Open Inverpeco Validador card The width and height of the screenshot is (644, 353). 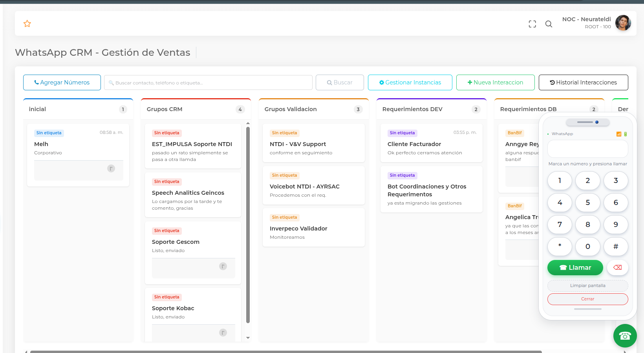(314, 227)
